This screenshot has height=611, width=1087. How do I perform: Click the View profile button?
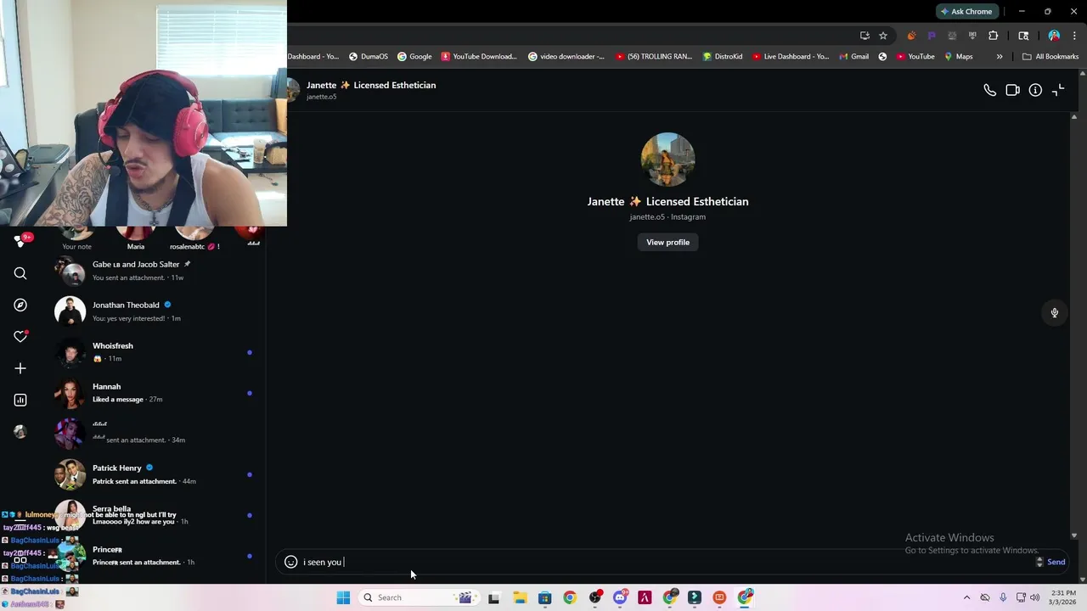point(667,242)
